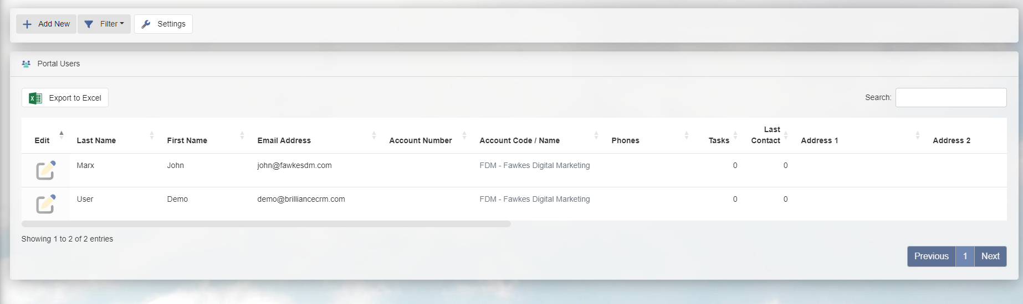Image resolution: width=1023 pixels, height=304 pixels.
Task: Click the edit icon for Marx row
Action: [x=46, y=170]
